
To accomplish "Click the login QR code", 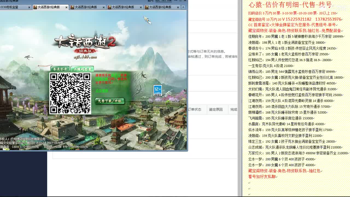I will pyautogui.click(x=70, y=93).
